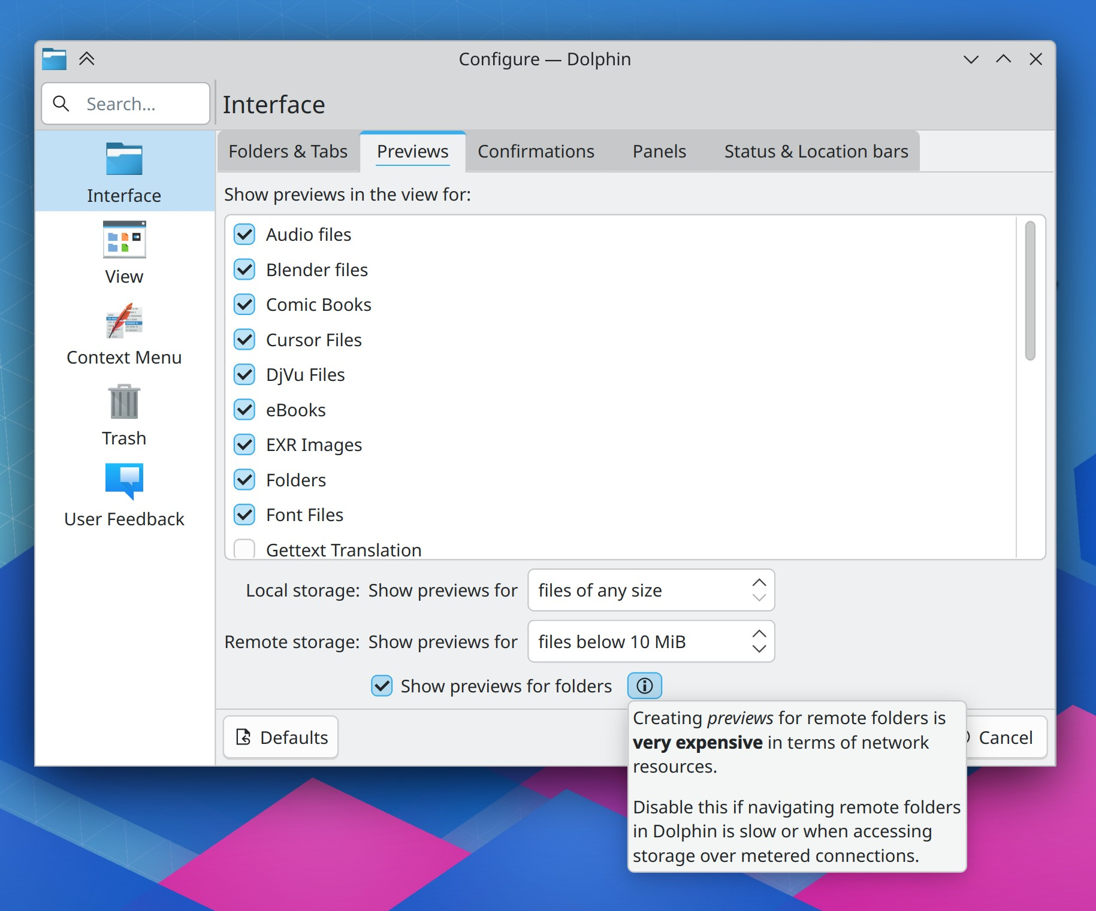1096x911 pixels.
Task: Click the search magnifier icon
Action: pyautogui.click(x=61, y=103)
